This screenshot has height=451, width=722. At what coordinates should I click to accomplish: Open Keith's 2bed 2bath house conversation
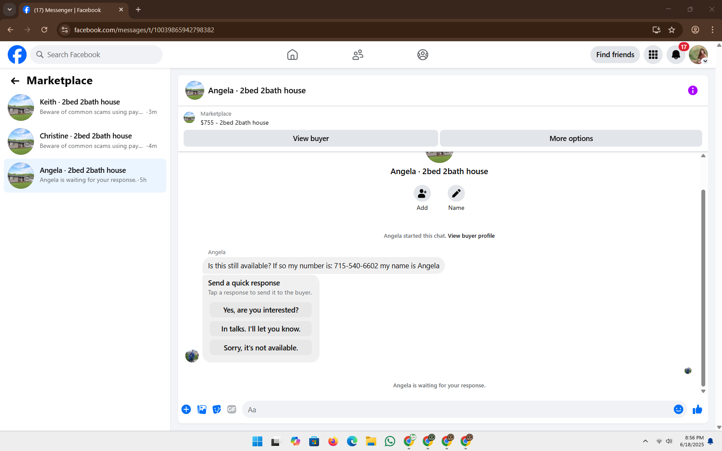(85, 107)
